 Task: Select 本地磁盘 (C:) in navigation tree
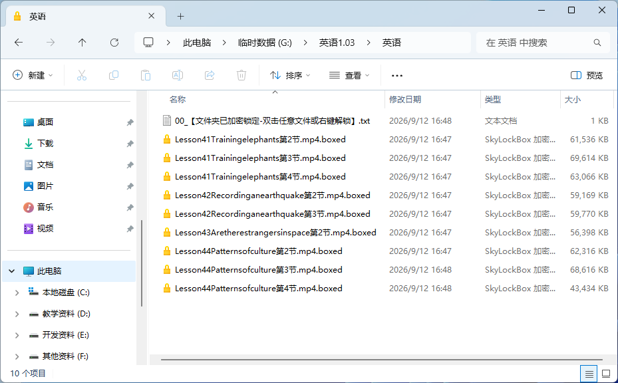point(66,293)
